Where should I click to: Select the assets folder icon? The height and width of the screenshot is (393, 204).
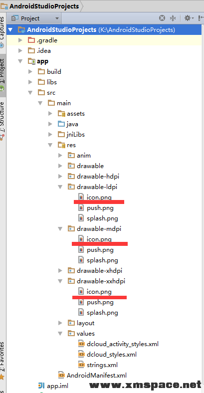61,114
